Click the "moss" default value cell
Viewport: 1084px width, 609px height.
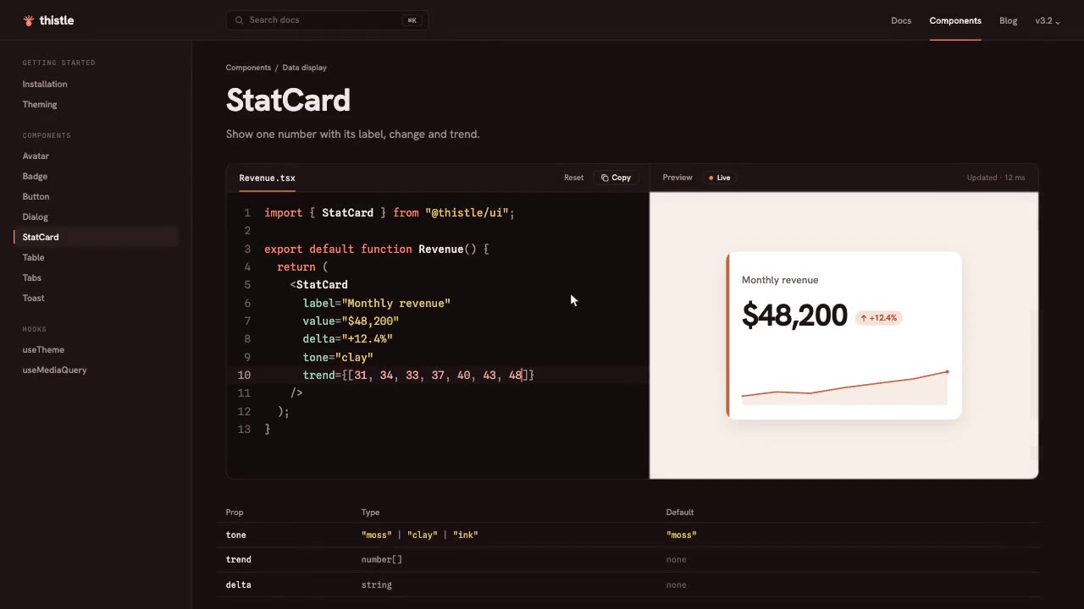pyautogui.click(x=681, y=535)
